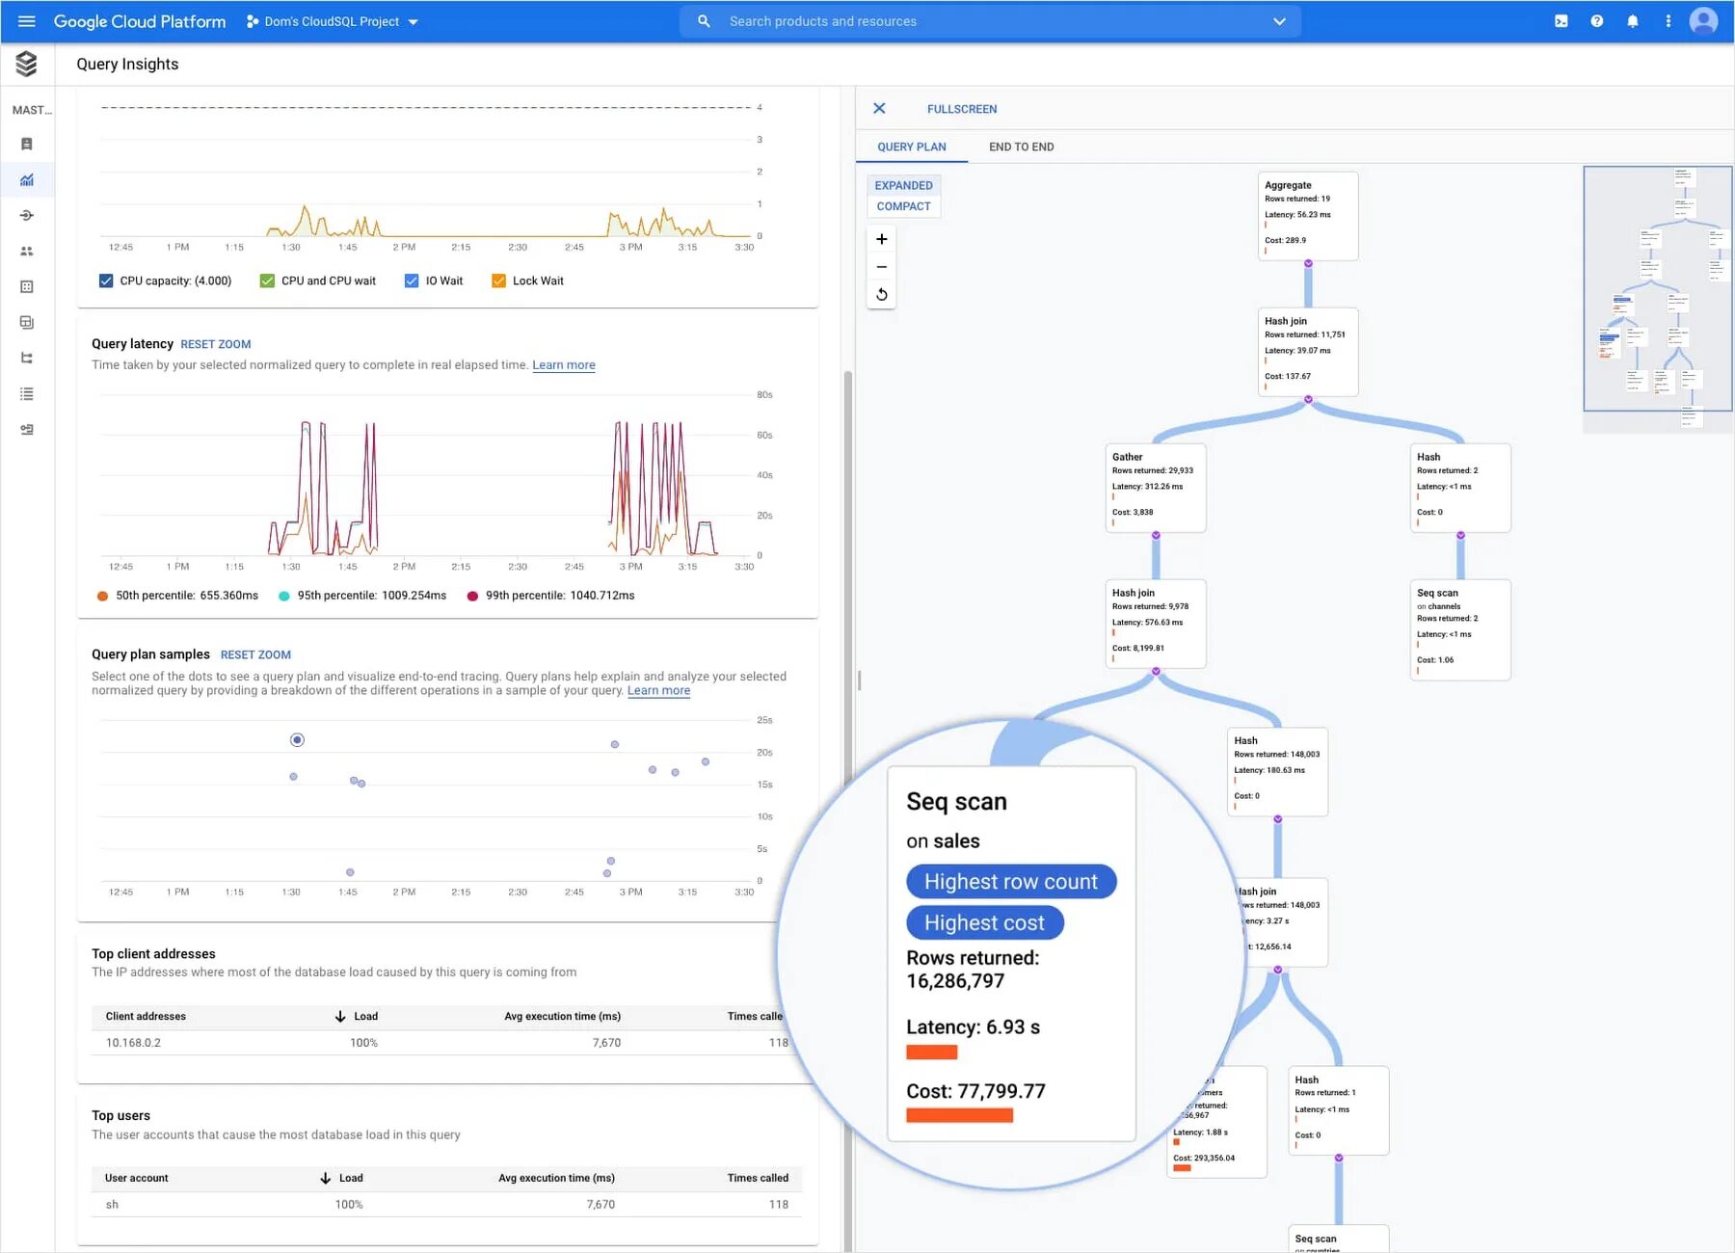This screenshot has height=1253, width=1735.
Task: Open the notifications bell icon
Action: click(x=1633, y=20)
